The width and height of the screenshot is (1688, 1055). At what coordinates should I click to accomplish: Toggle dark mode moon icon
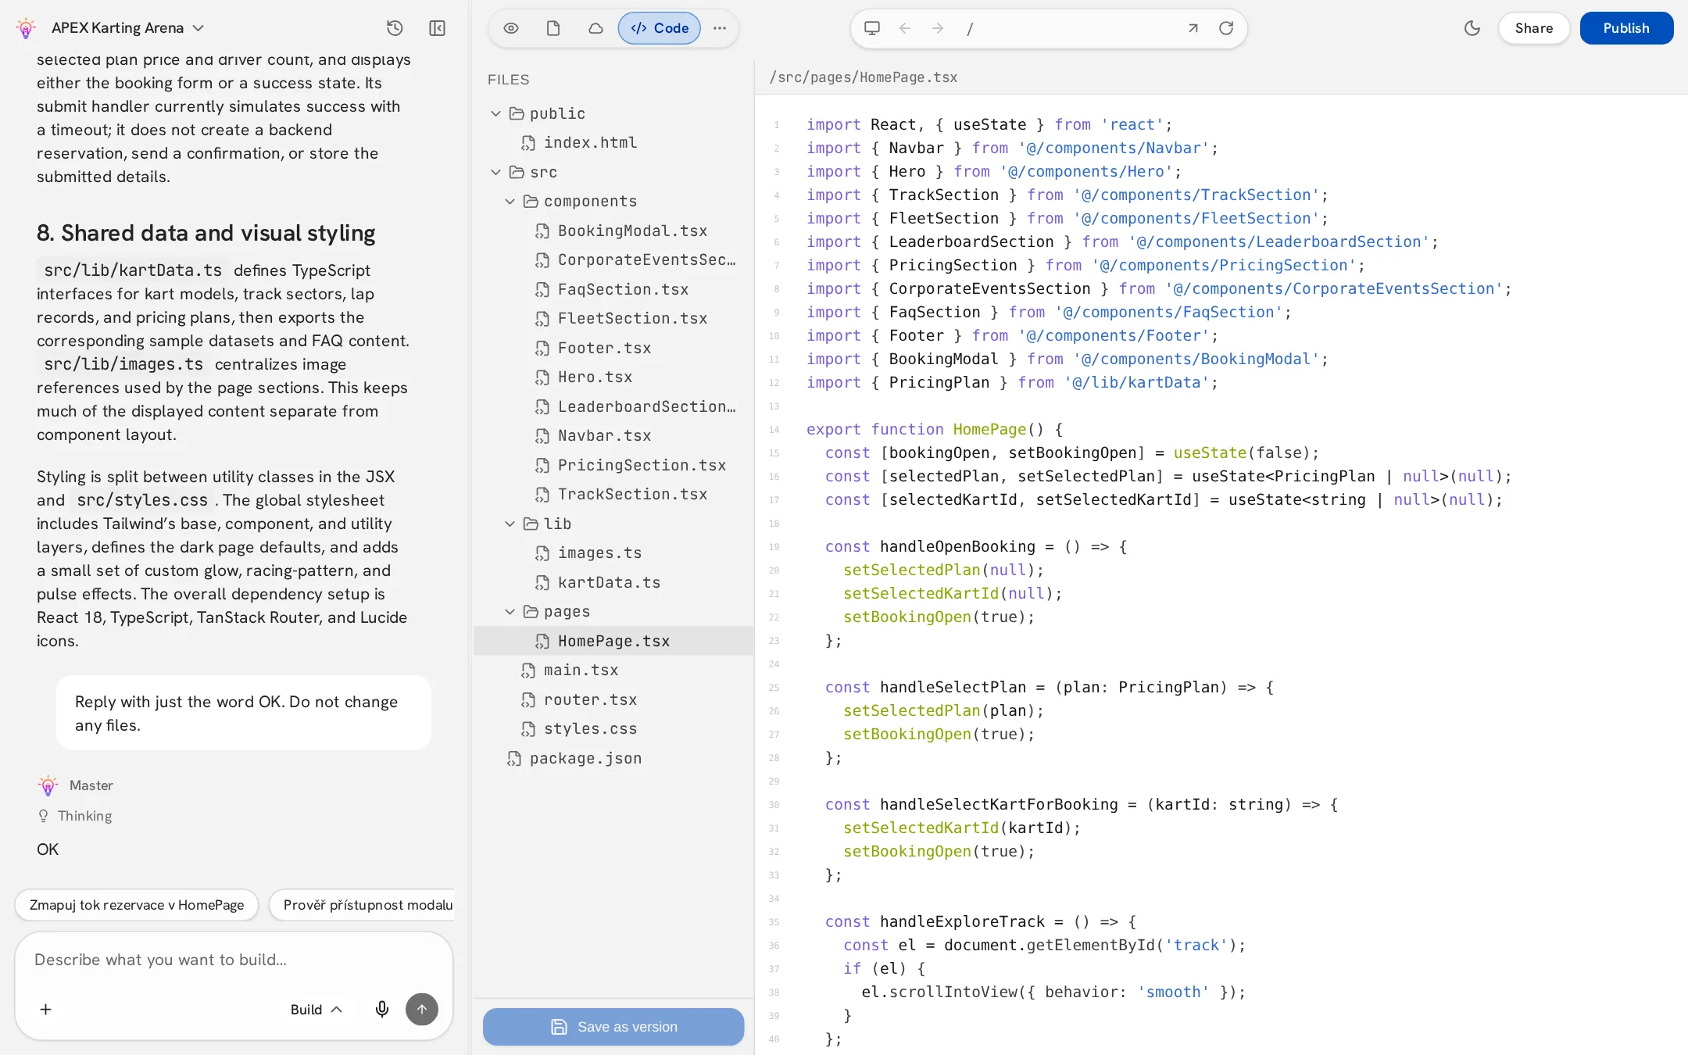(x=1472, y=28)
